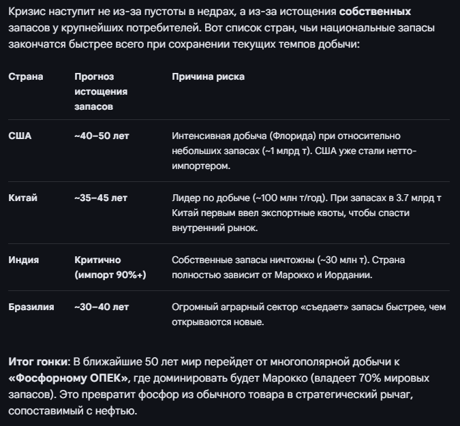Click the "~35–45 лет" forecast cell

point(101,198)
